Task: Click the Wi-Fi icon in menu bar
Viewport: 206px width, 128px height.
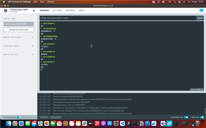Action: (x=170, y=2)
